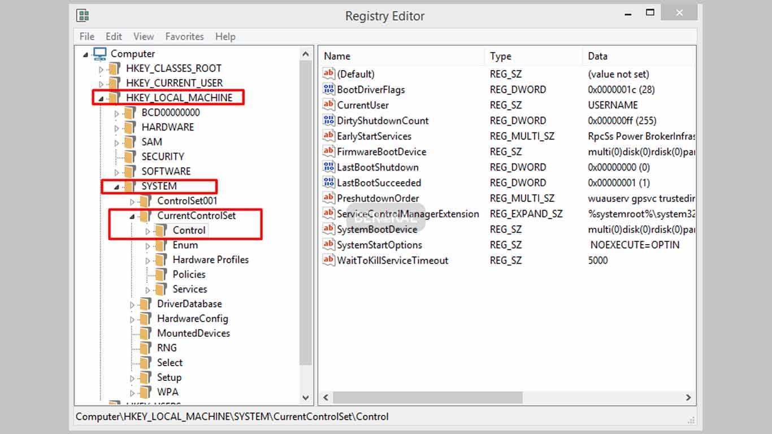Open the File menu
Viewport: 772px width, 434px height.
pos(86,36)
